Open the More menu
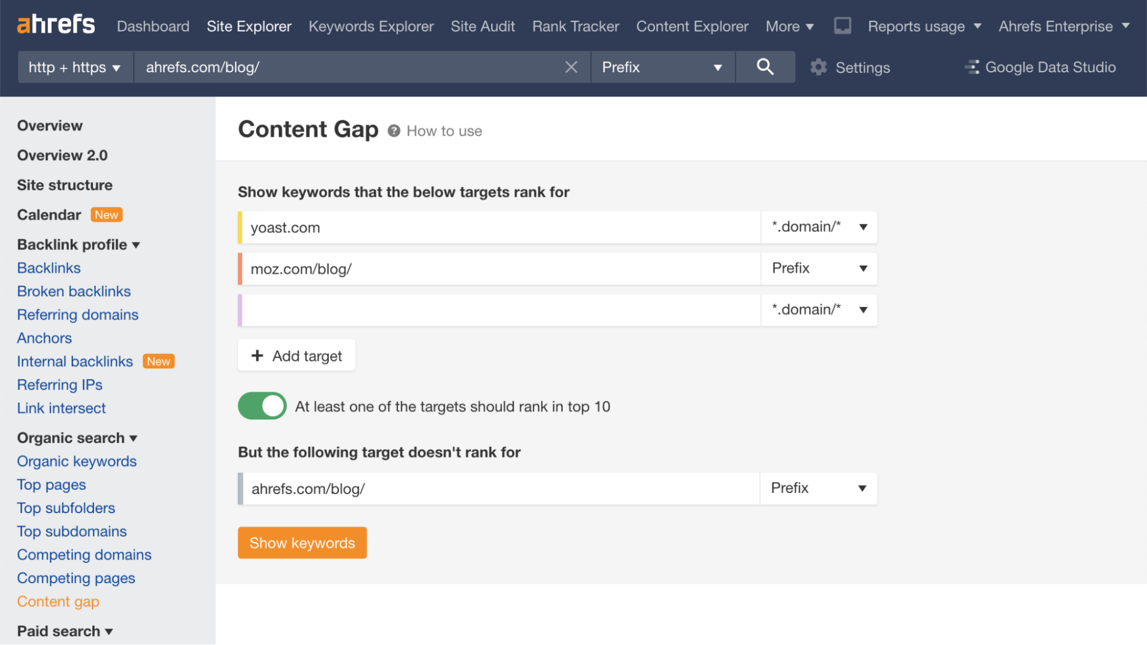 pos(789,26)
